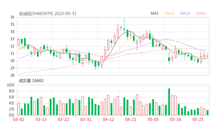This screenshot has height=126, width=212.
Task: Click the 0万 volume axis label
Action: (12, 115)
